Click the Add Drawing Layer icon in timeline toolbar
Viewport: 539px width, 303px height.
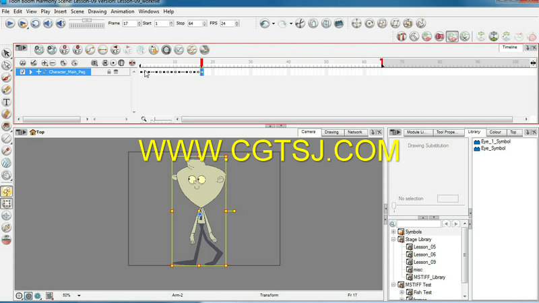click(39, 50)
